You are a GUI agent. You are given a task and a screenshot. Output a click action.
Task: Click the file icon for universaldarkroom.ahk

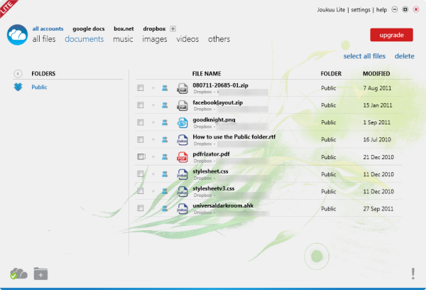click(x=182, y=209)
